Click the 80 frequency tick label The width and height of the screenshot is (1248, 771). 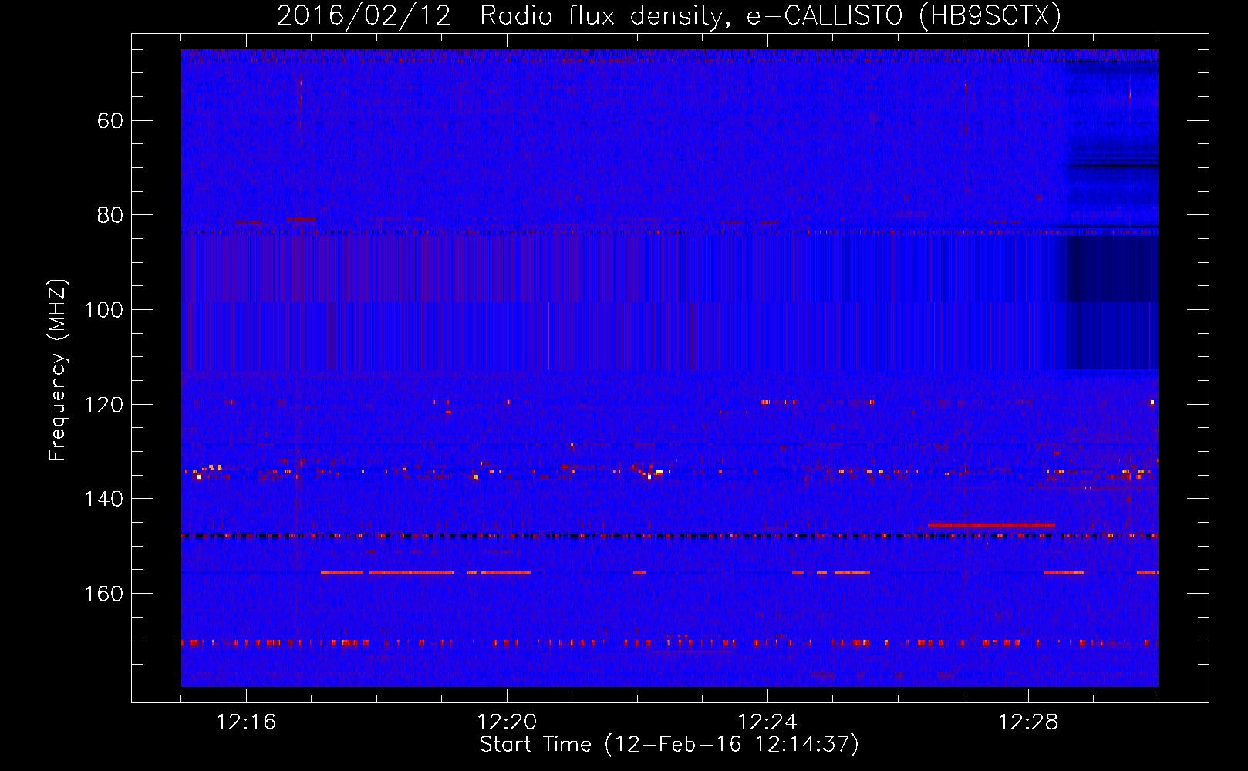click(x=110, y=215)
